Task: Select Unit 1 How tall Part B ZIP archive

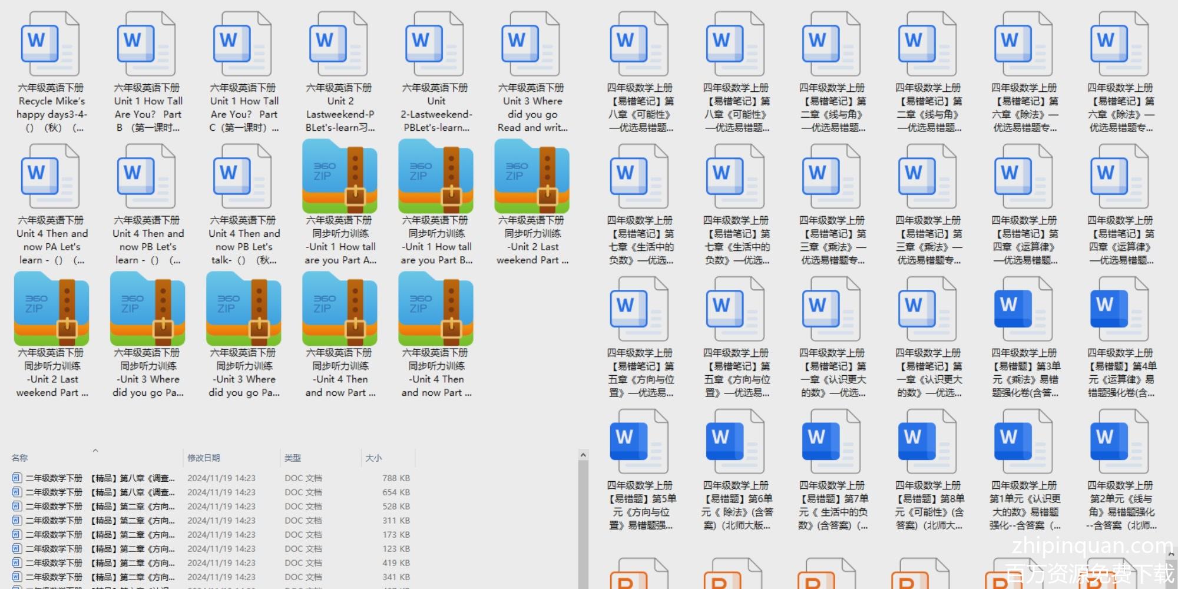Action: (435, 177)
